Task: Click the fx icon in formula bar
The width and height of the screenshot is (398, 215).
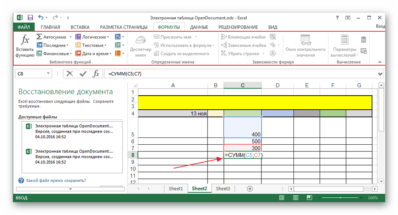Action: 96,74
